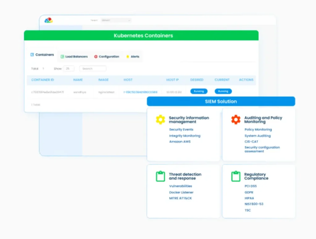Click the cloud logo icon
Screen dimensions: 316x239
pyautogui.click(x=48, y=20)
